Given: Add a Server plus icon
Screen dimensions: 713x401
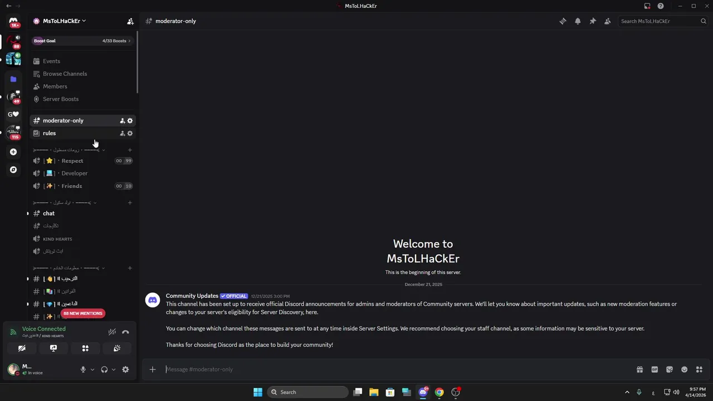Looking at the screenshot, I should pyautogui.click(x=13, y=151).
